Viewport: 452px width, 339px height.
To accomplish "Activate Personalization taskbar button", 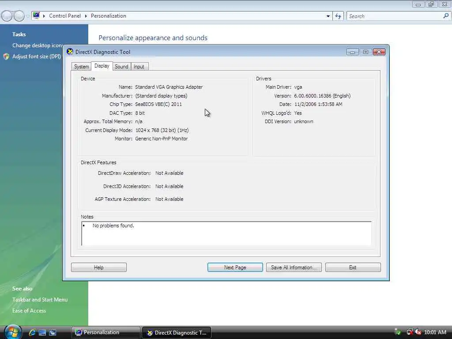I will click(105, 332).
